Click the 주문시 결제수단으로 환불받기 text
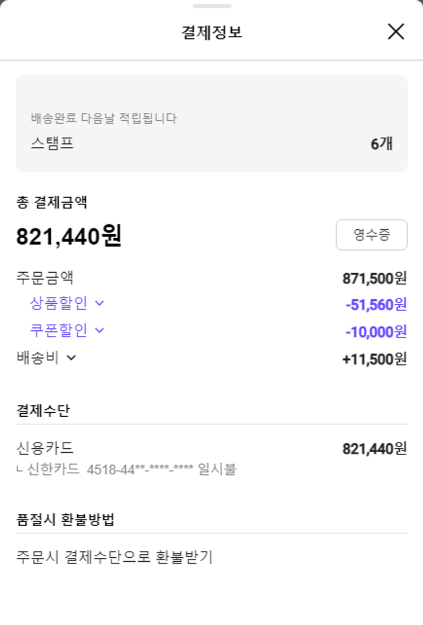Screen dimensions: 423x625 (x=114, y=557)
